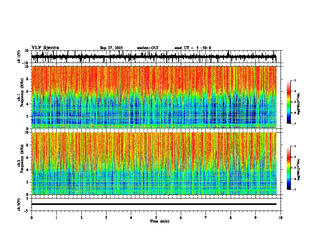Click the ch.1 color scale unit label

(299, 104)
